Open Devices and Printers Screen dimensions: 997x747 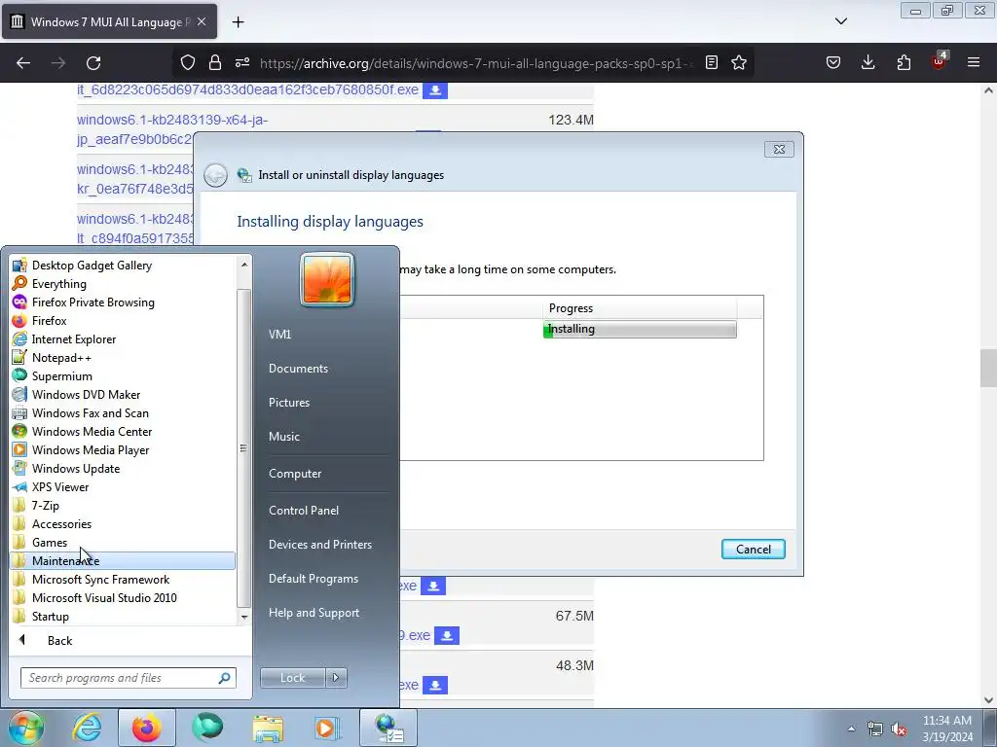point(319,545)
